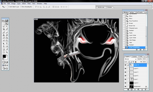This screenshot has width=153, height=92.
Task: Select the Brush tool in toolbox
Action: (x=7, y=32)
